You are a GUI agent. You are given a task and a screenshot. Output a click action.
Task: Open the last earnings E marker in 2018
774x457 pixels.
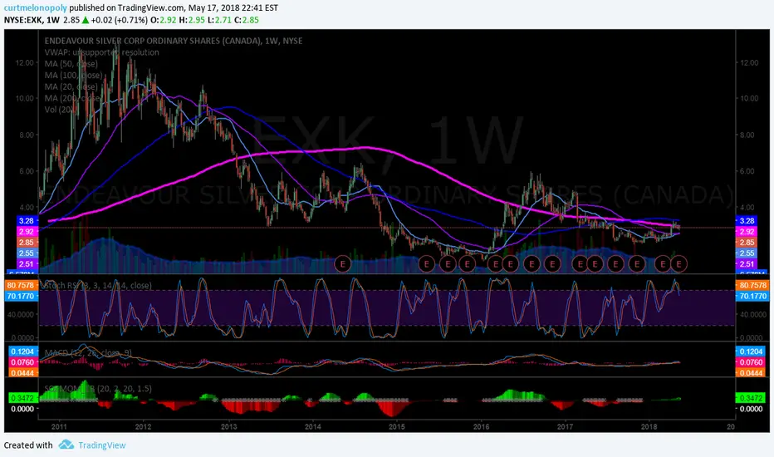(x=678, y=264)
